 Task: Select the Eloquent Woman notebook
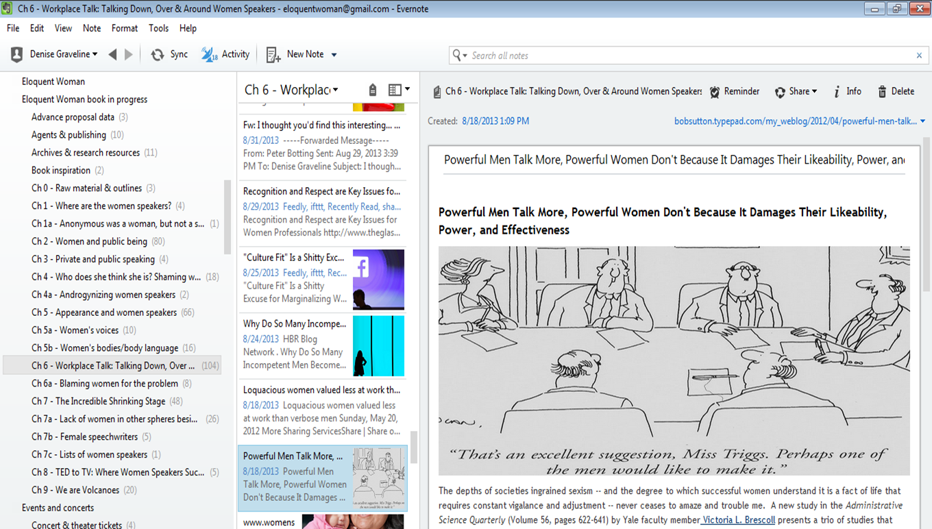pyautogui.click(x=53, y=82)
